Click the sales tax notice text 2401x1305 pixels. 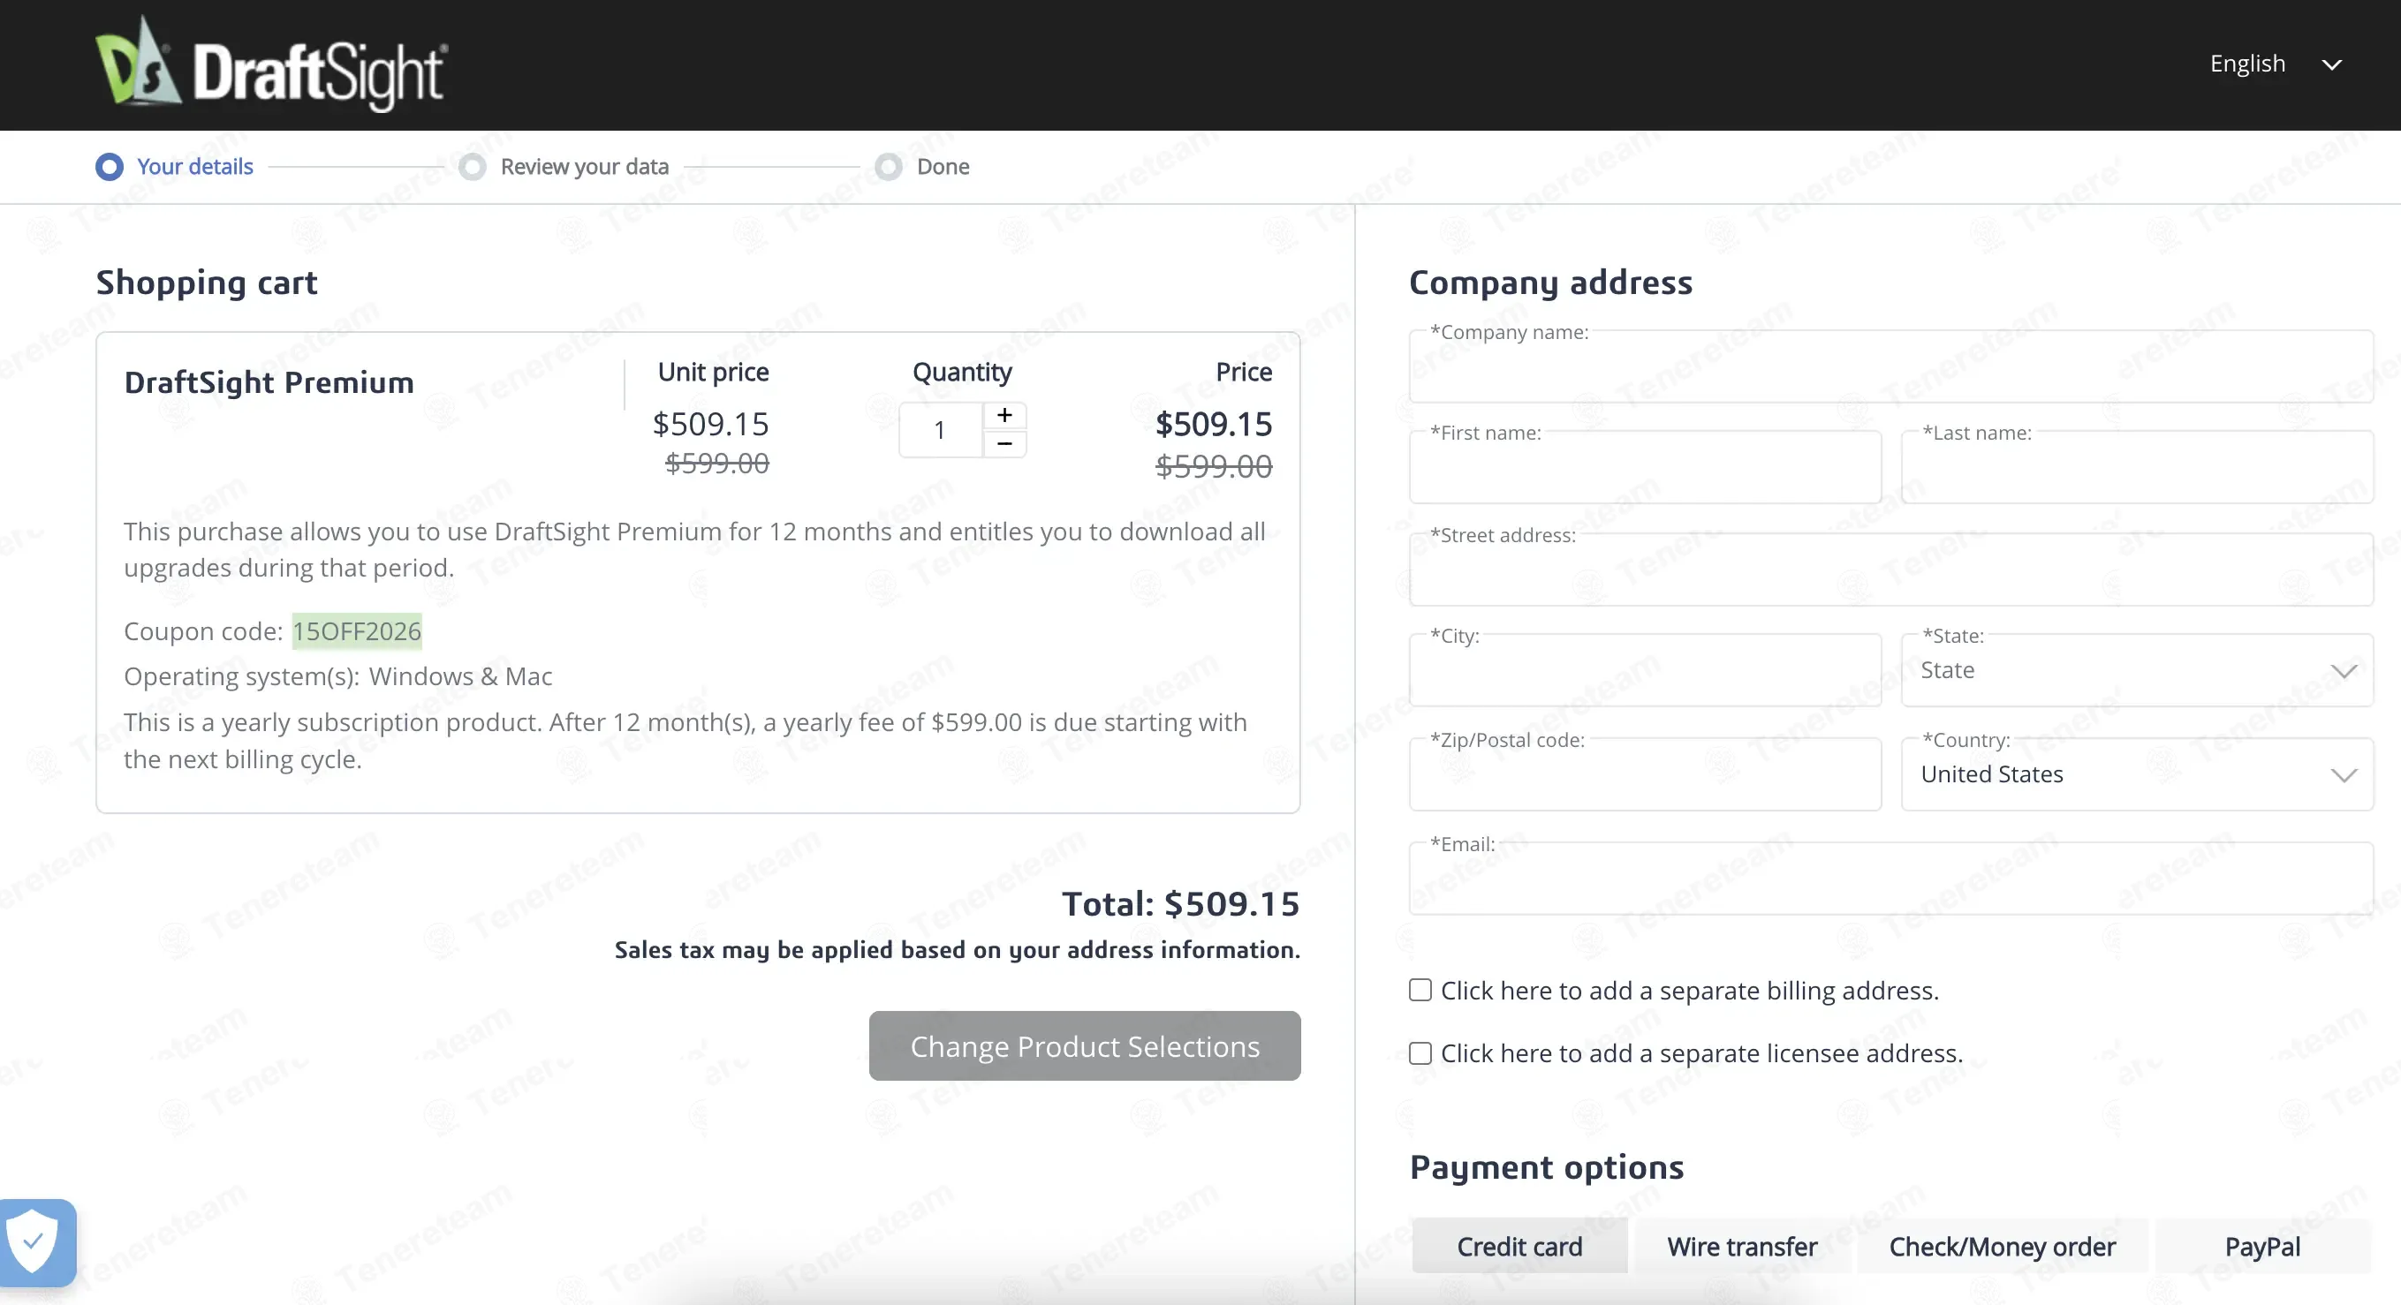click(958, 950)
